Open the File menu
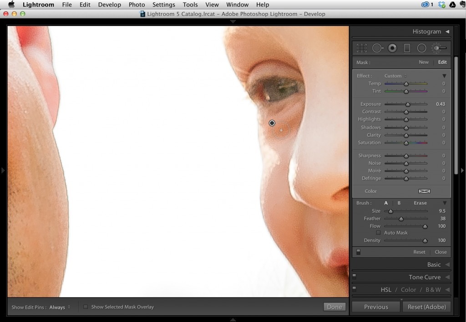This screenshot has width=466, height=322. pyautogui.click(x=67, y=5)
